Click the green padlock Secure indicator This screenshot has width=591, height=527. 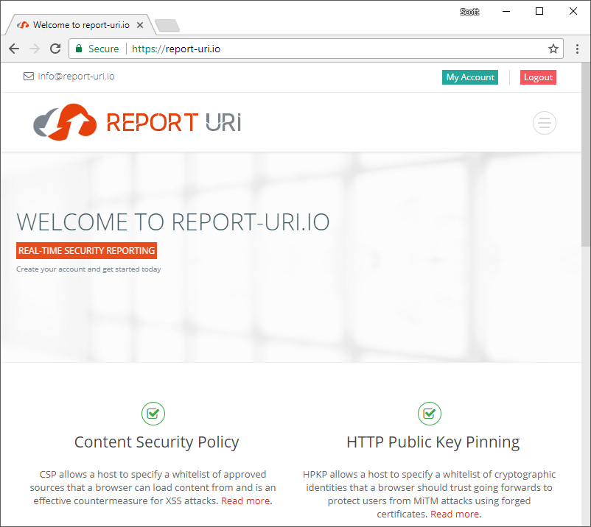(x=97, y=49)
